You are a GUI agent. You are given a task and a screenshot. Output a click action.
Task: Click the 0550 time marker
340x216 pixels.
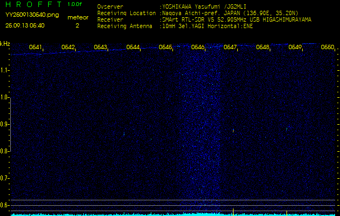point(328,47)
